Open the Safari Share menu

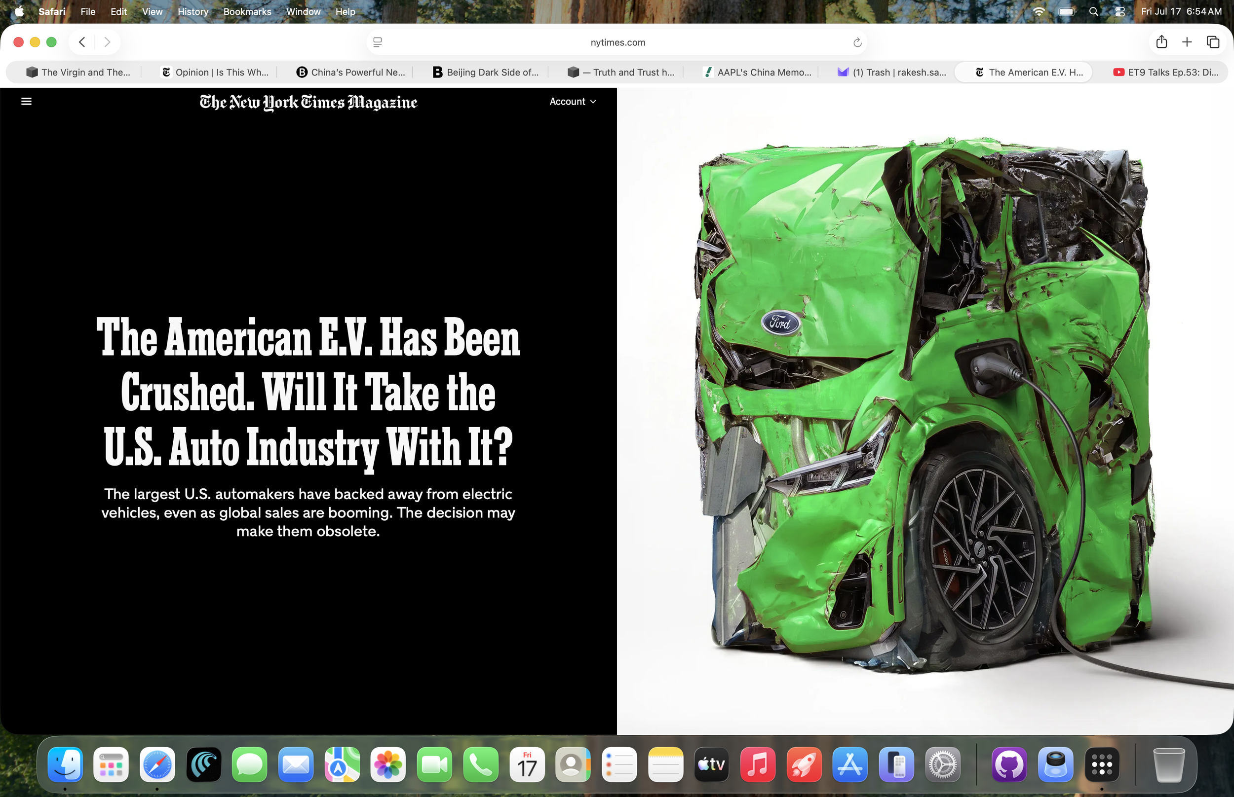click(x=1161, y=42)
